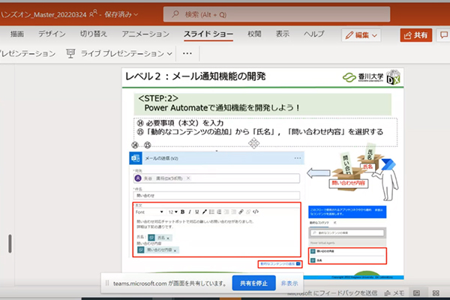Click the sharing-status people icon beside file name

coord(93,13)
